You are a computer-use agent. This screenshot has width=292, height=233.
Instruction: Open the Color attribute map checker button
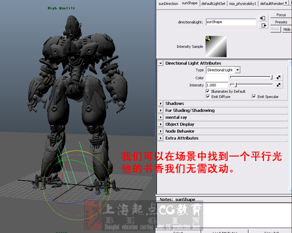coord(279,77)
